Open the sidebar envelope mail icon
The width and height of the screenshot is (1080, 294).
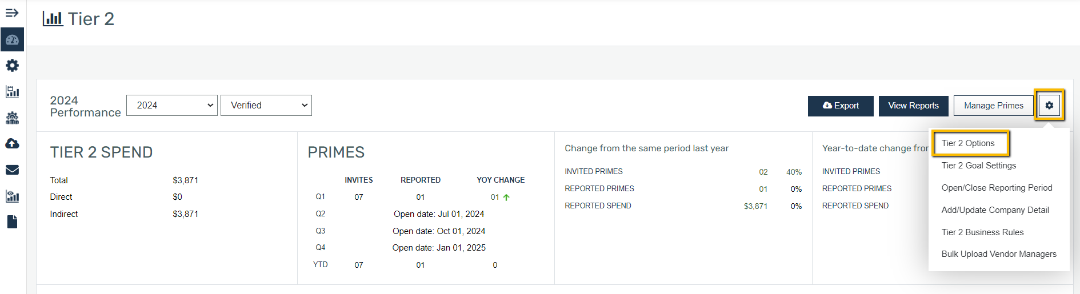pyautogui.click(x=12, y=170)
